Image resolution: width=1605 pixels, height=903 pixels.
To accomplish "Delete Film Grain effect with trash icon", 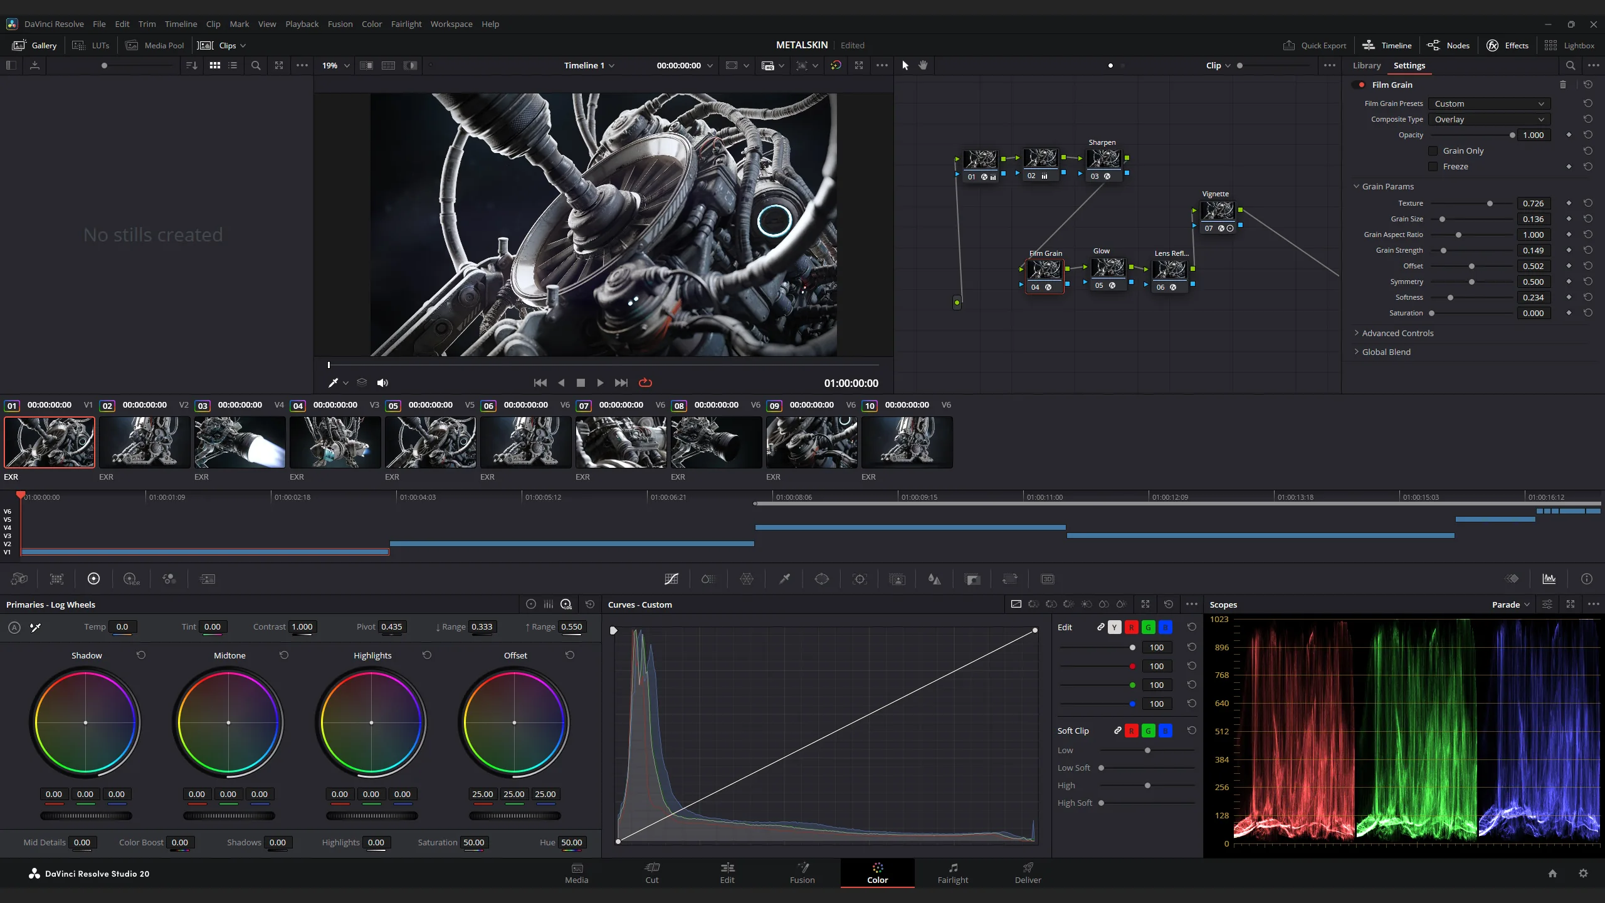I will pos(1563,85).
